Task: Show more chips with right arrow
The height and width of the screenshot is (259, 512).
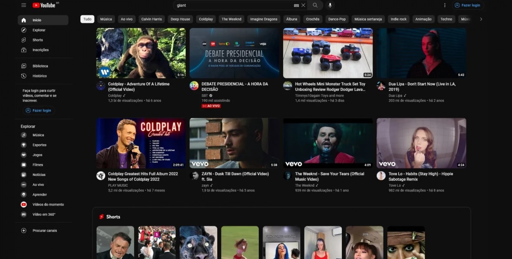Action: 481,19
